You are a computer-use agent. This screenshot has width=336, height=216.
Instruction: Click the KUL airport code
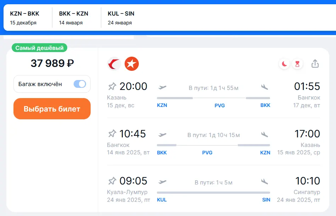pyautogui.click(x=161, y=200)
